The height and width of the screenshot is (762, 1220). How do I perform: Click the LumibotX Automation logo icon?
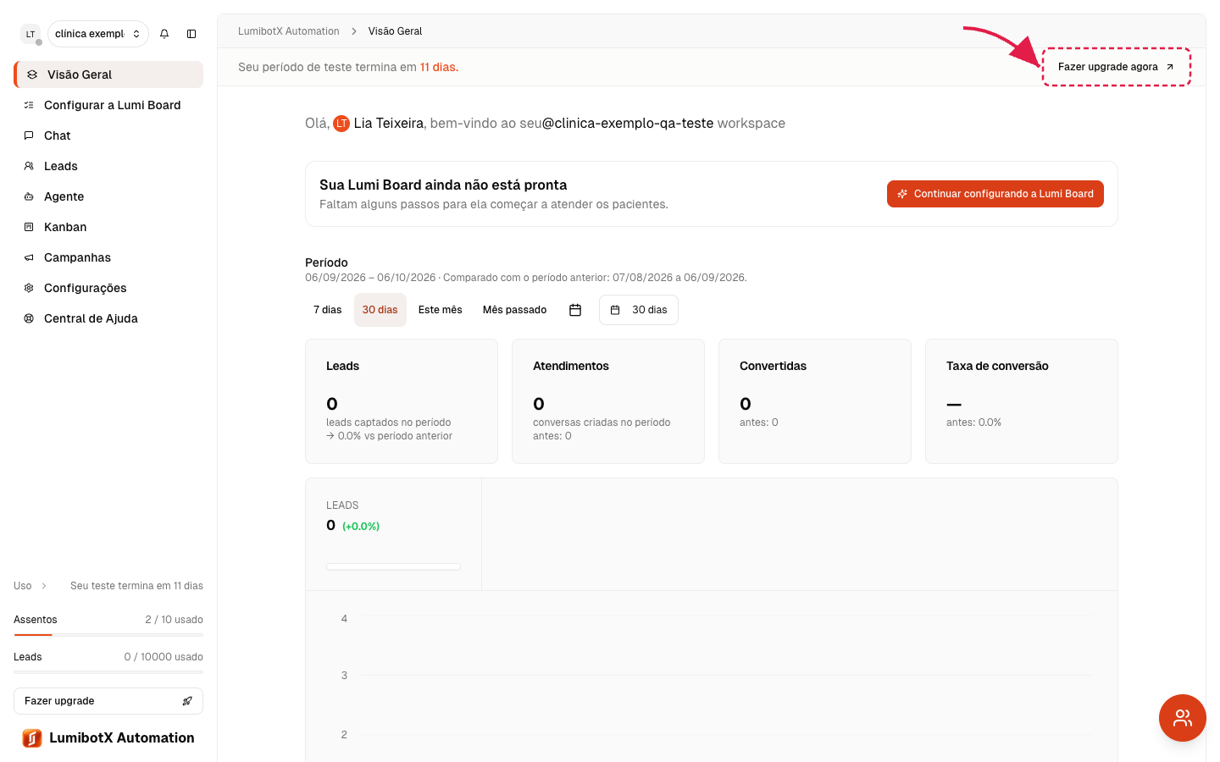(32, 738)
